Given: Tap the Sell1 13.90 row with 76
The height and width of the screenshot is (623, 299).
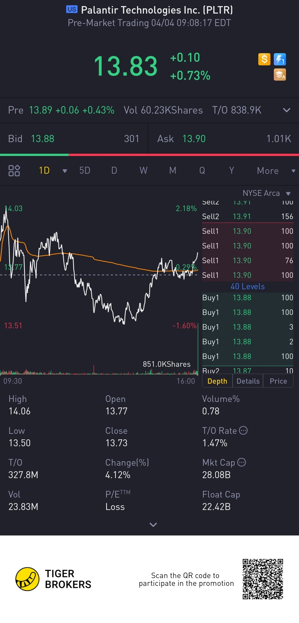Looking at the screenshot, I should point(248,260).
